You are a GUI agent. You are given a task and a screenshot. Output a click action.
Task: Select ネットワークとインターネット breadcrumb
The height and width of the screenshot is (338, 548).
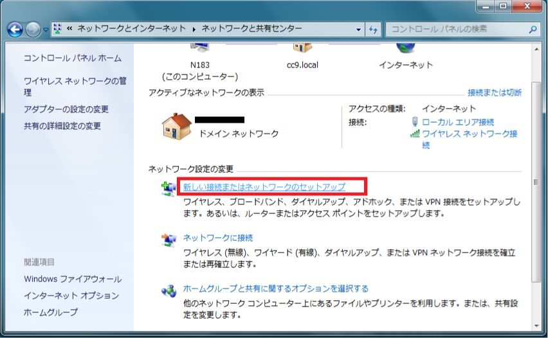pyautogui.click(x=131, y=29)
